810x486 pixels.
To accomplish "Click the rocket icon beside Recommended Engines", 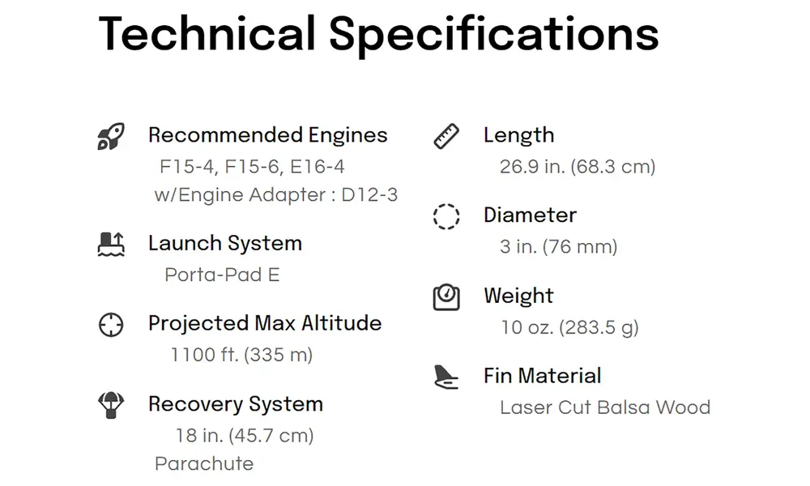I will (x=111, y=136).
